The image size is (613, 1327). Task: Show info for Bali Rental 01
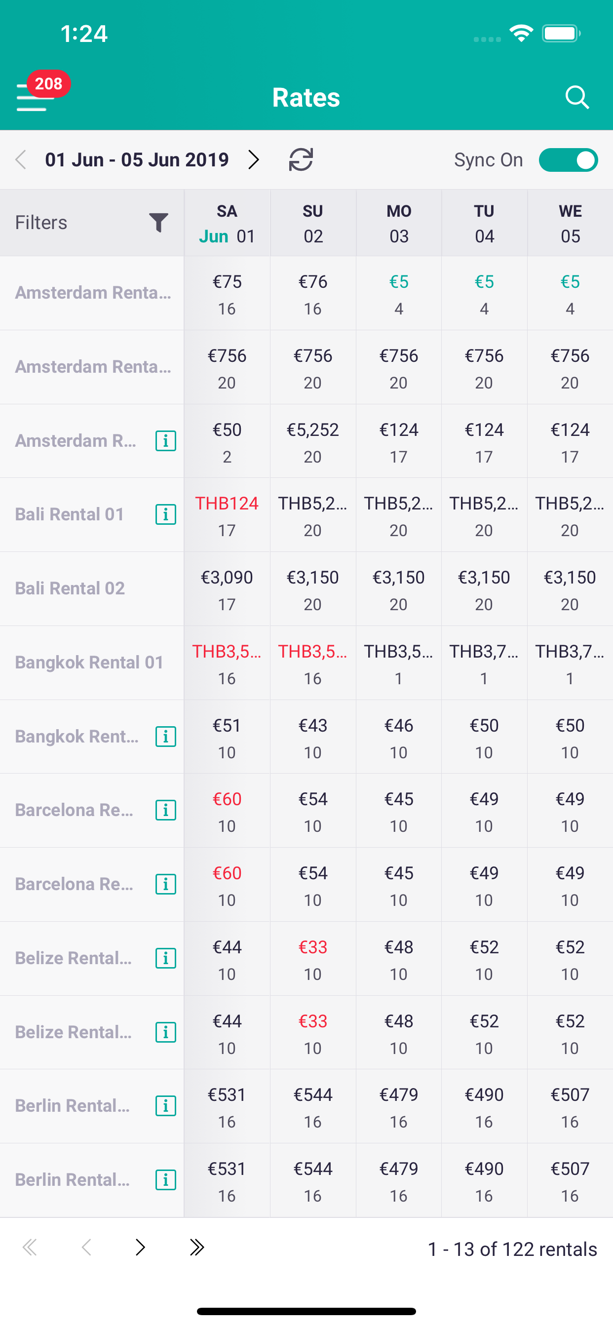[x=165, y=514]
